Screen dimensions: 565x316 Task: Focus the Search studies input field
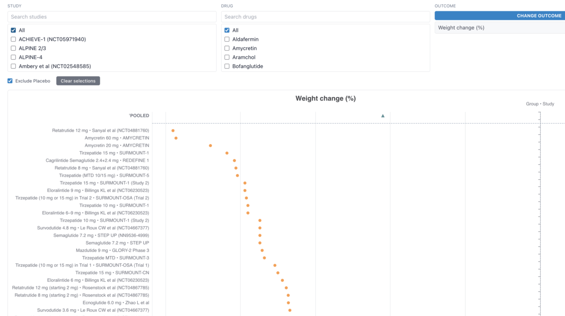tap(112, 17)
